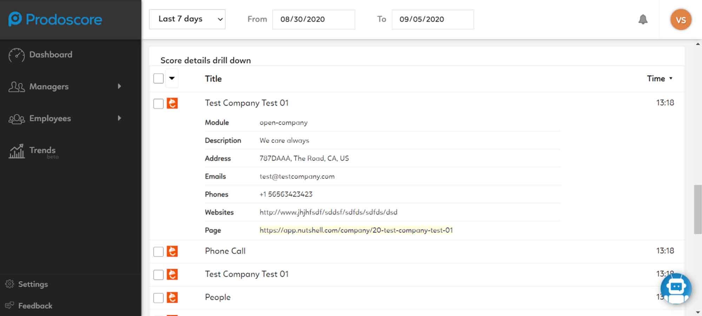Check the Phone Call row checkbox
702x316 pixels.
pyautogui.click(x=158, y=252)
